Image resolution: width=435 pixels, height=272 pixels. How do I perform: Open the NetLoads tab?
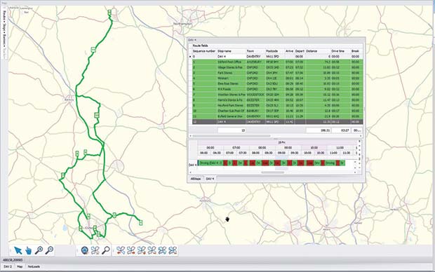pyautogui.click(x=34, y=266)
